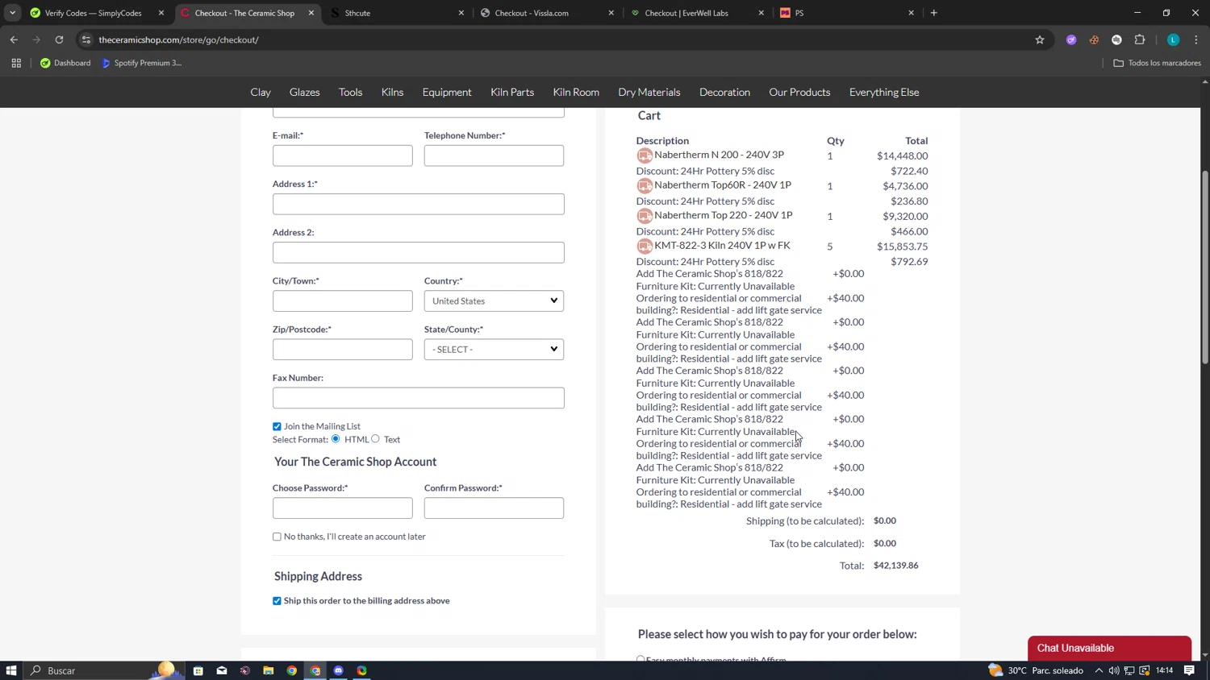Uncheck Join the Mailing List
This screenshot has height=680, width=1210.
277,427
